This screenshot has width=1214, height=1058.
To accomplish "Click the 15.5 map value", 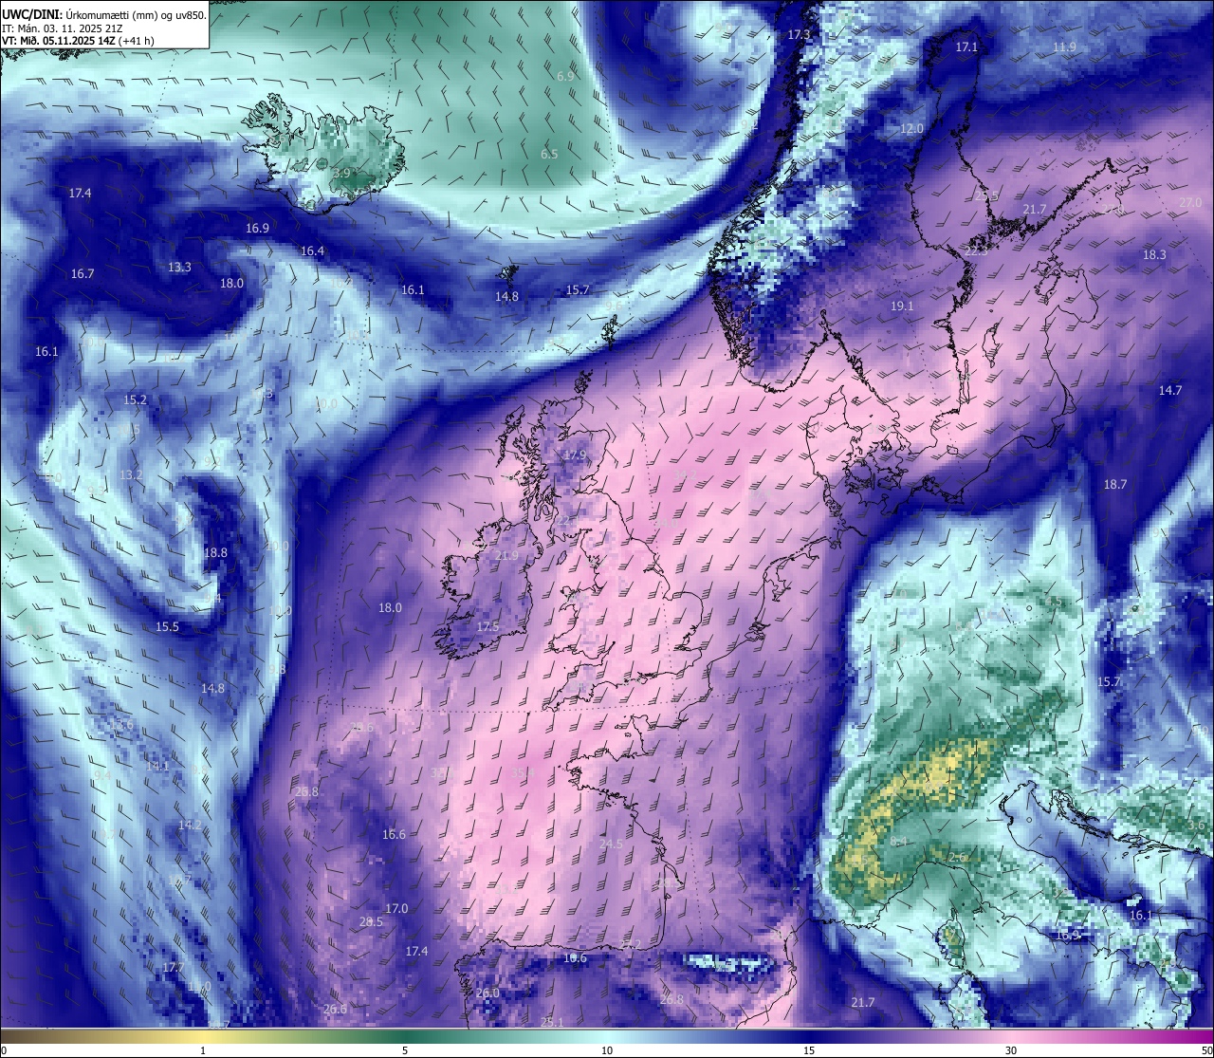I will pyautogui.click(x=167, y=626).
